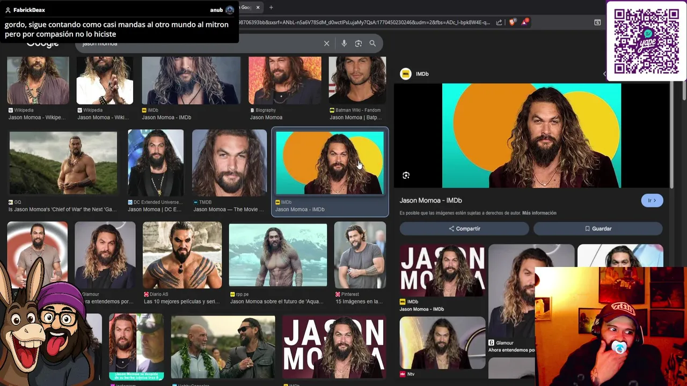Open Google Lens image search in search bar
This screenshot has height=386, width=687.
click(359, 43)
